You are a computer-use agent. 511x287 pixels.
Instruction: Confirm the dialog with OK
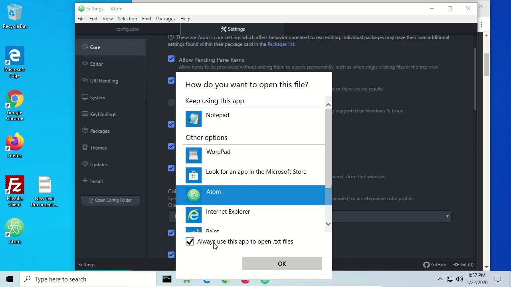coord(282,263)
